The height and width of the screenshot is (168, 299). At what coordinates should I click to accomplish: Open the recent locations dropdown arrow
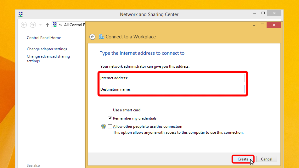tap(40, 25)
